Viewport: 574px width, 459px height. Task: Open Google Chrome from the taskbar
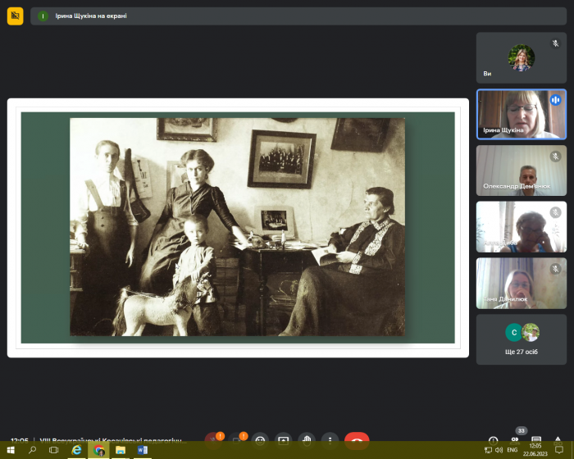[98, 450]
